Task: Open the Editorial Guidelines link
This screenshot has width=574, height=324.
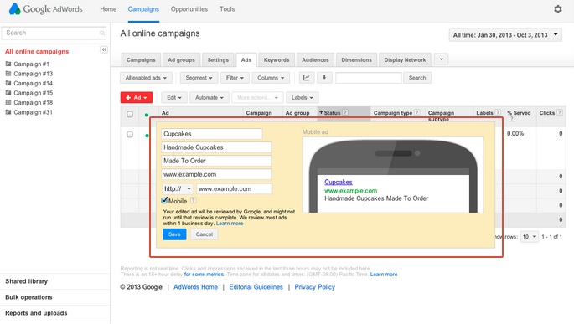Action: [x=256, y=287]
